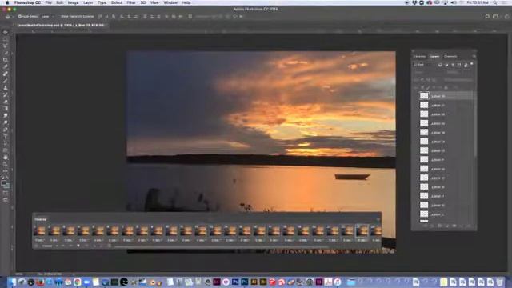Toggle lock transparent pixels

point(422,87)
